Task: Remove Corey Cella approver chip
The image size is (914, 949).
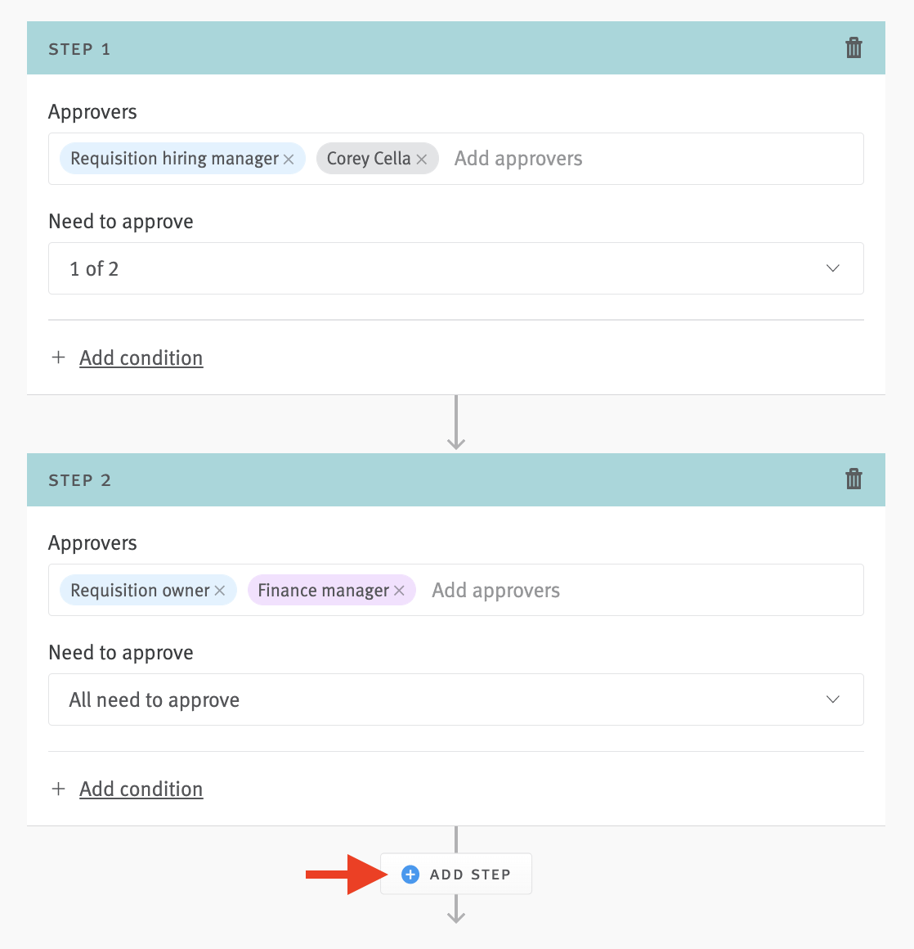Action: (422, 160)
